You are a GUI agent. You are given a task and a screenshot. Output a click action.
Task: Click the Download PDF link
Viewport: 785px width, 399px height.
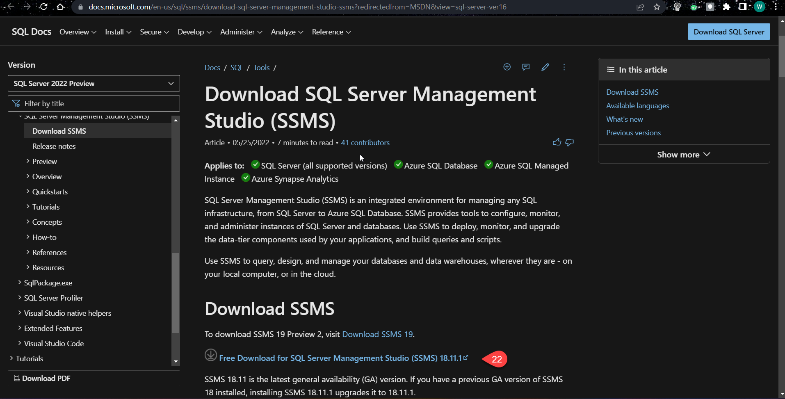(46, 378)
